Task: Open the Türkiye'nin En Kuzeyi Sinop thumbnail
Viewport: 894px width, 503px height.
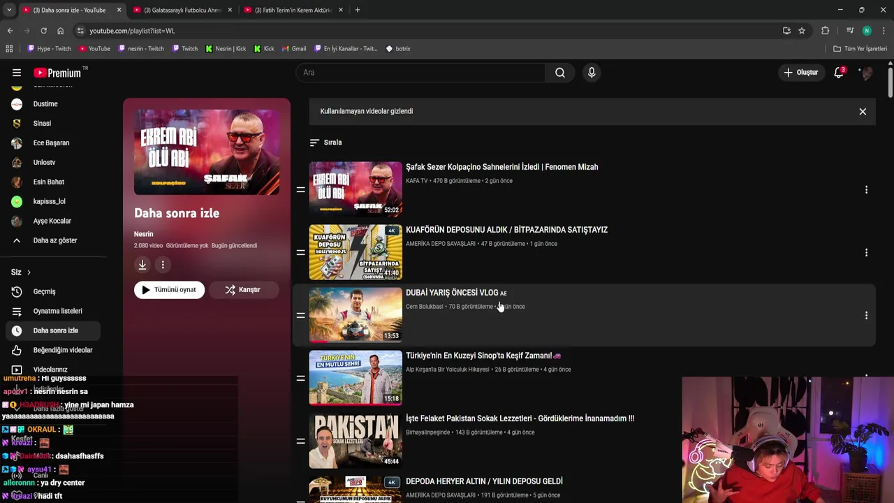Action: coord(356,378)
